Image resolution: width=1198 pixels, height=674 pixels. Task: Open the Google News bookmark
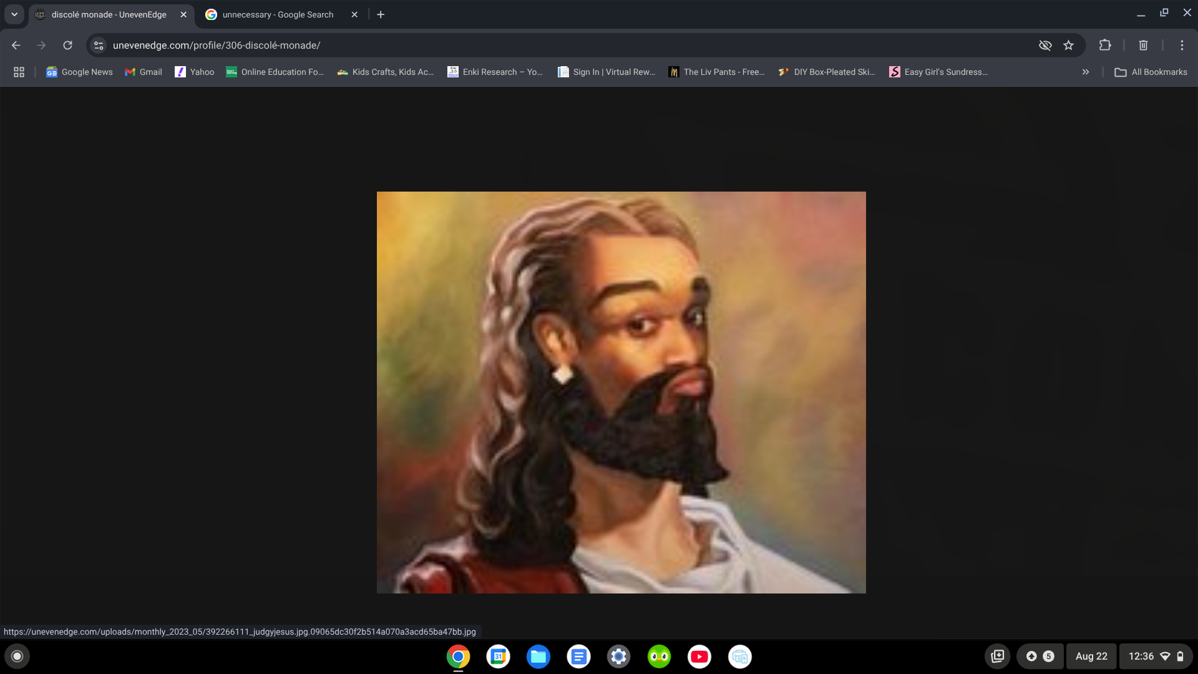79,72
